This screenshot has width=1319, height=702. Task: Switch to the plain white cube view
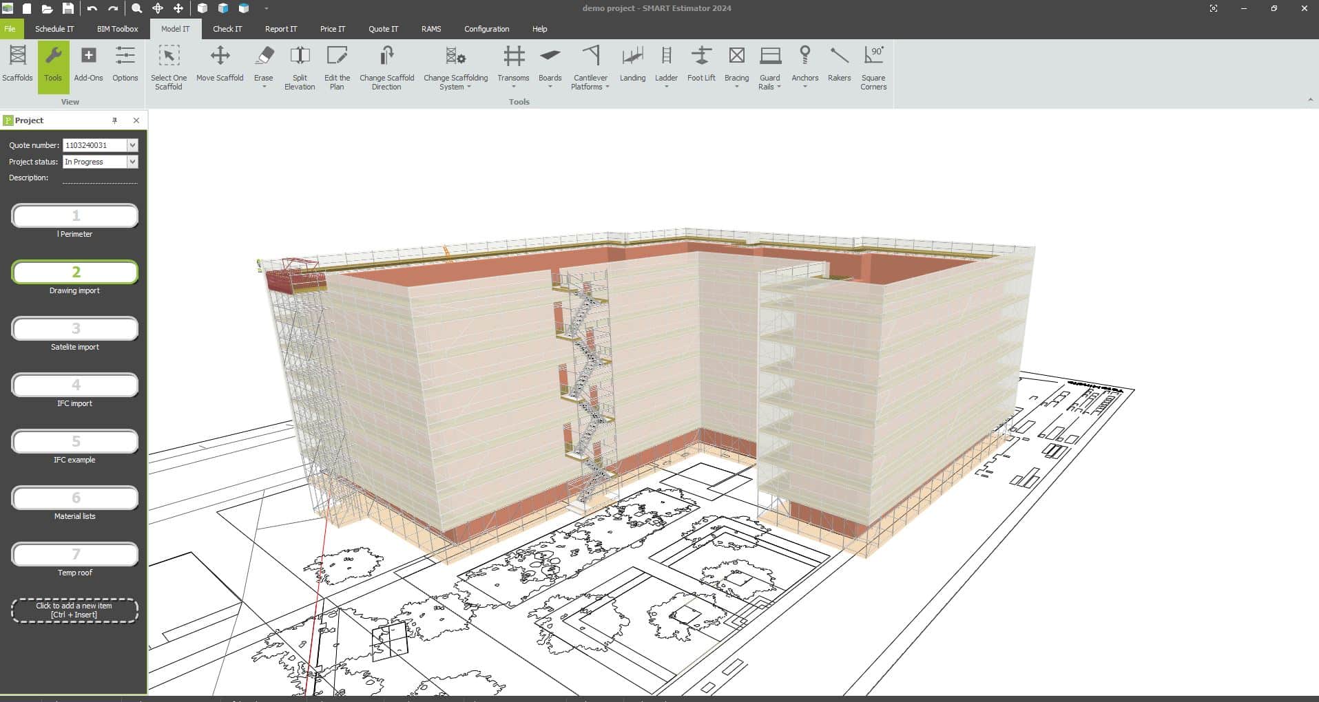click(202, 8)
